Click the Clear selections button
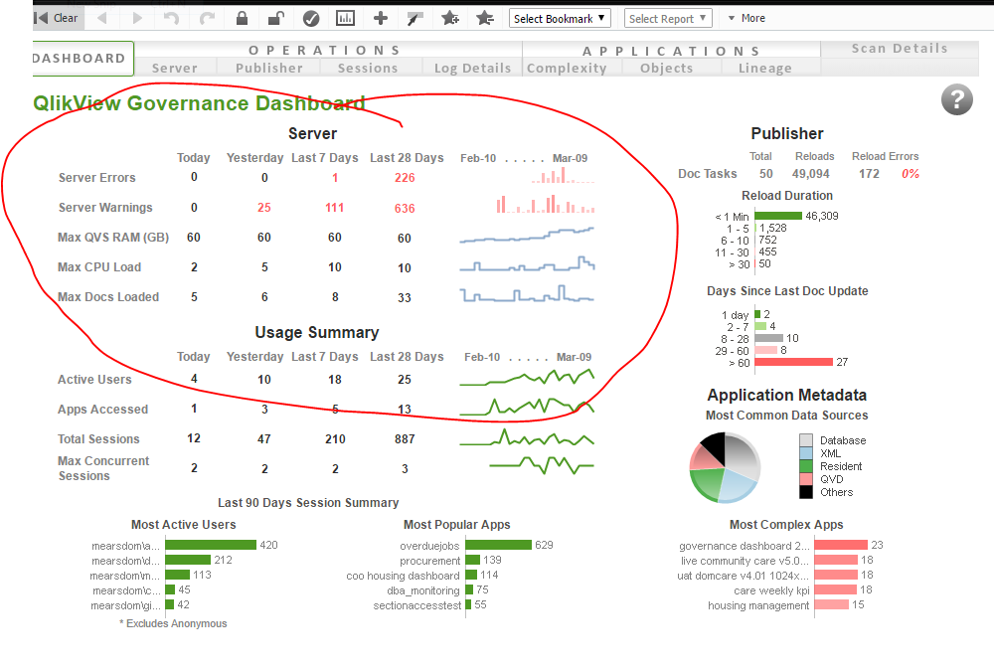The height and width of the screenshot is (672, 994). coord(57,18)
